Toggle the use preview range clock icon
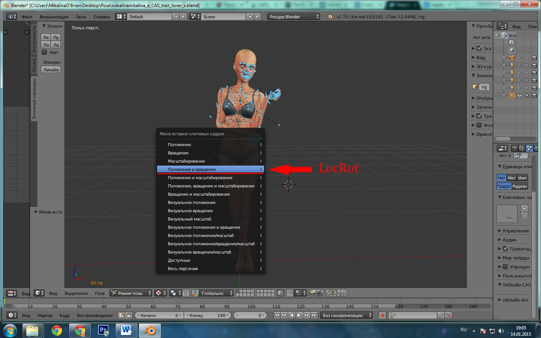Image resolution: width=541 pixels, height=338 pixels. 121,315
